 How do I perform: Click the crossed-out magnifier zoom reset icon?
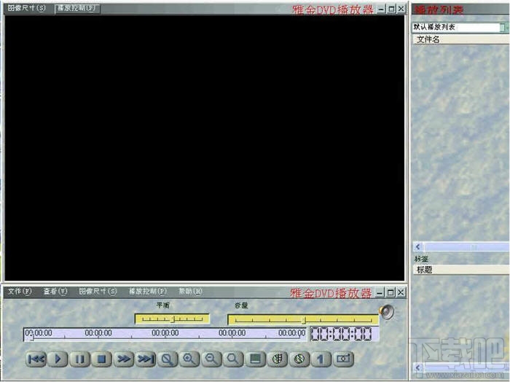coord(168,359)
